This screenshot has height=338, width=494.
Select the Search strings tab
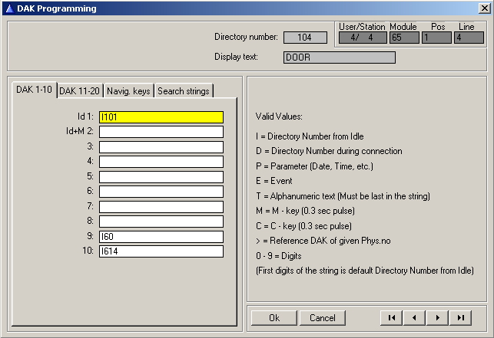(x=183, y=90)
